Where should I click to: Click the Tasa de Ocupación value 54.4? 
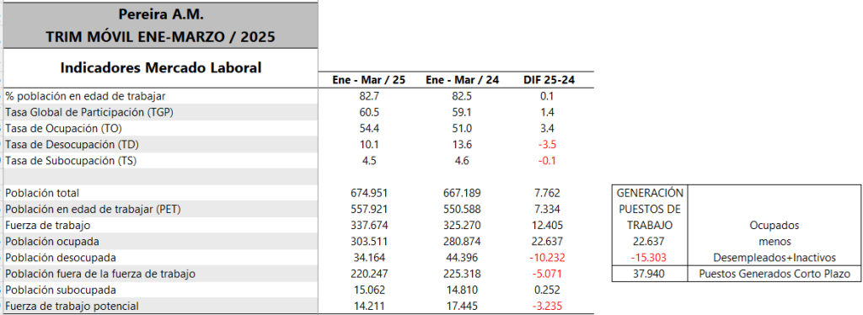[x=369, y=129]
